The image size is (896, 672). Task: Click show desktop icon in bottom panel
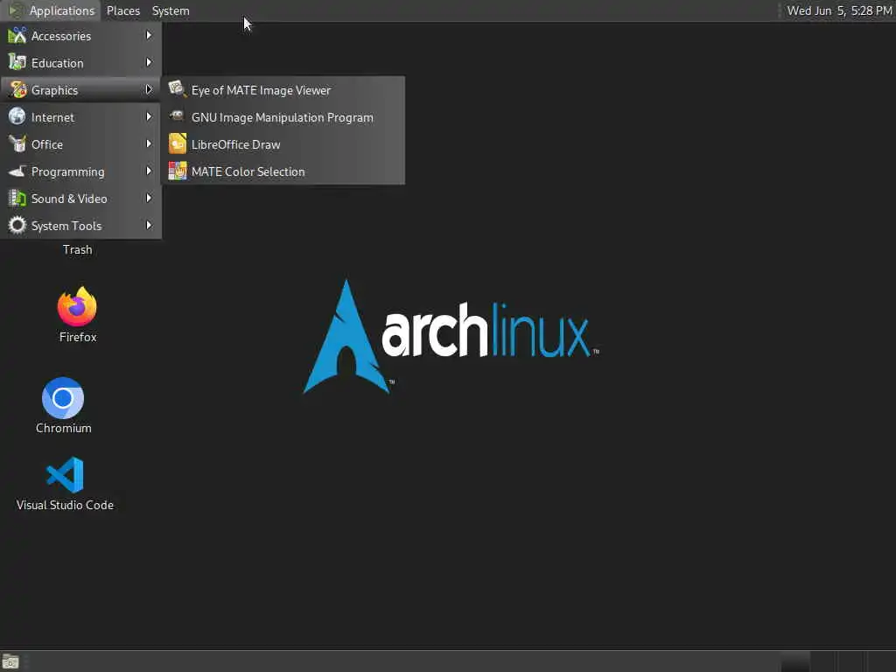[x=10, y=662]
